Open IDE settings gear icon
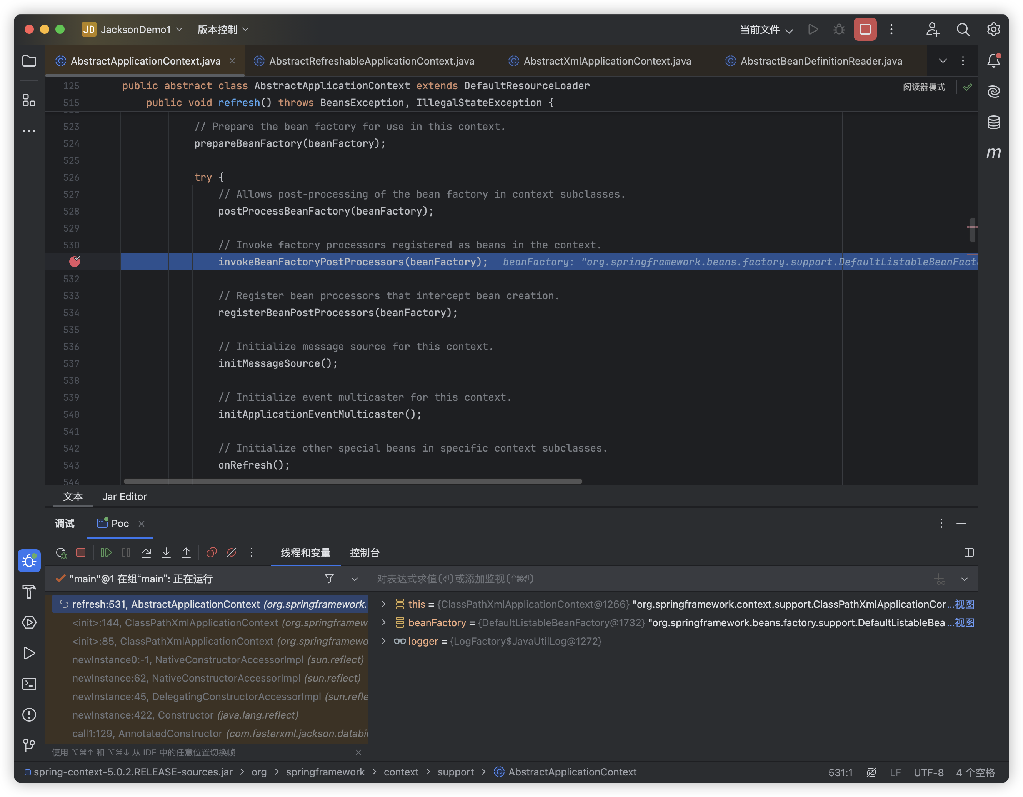1023x797 pixels. (x=993, y=30)
